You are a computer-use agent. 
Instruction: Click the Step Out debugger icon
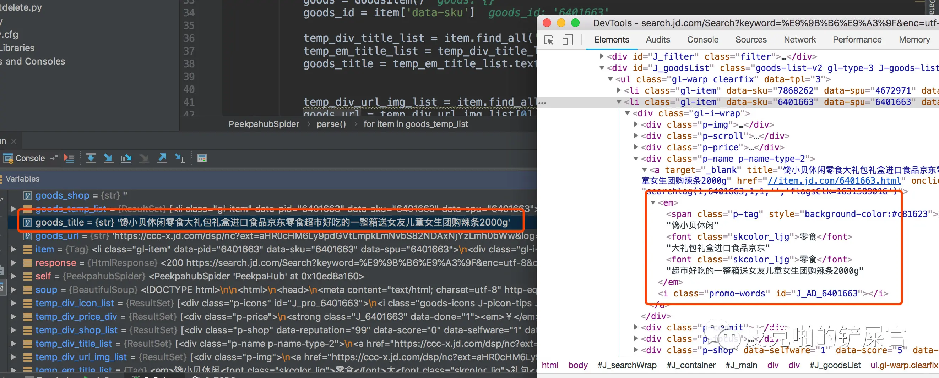pyautogui.click(x=162, y=158)
